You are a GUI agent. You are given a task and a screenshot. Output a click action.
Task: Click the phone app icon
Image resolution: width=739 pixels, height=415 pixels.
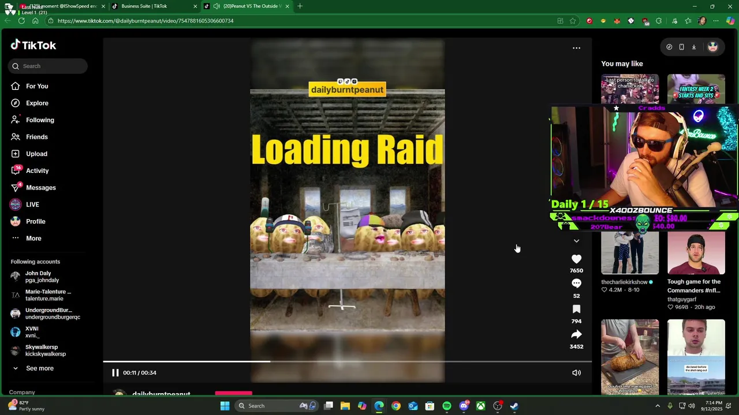681,47
